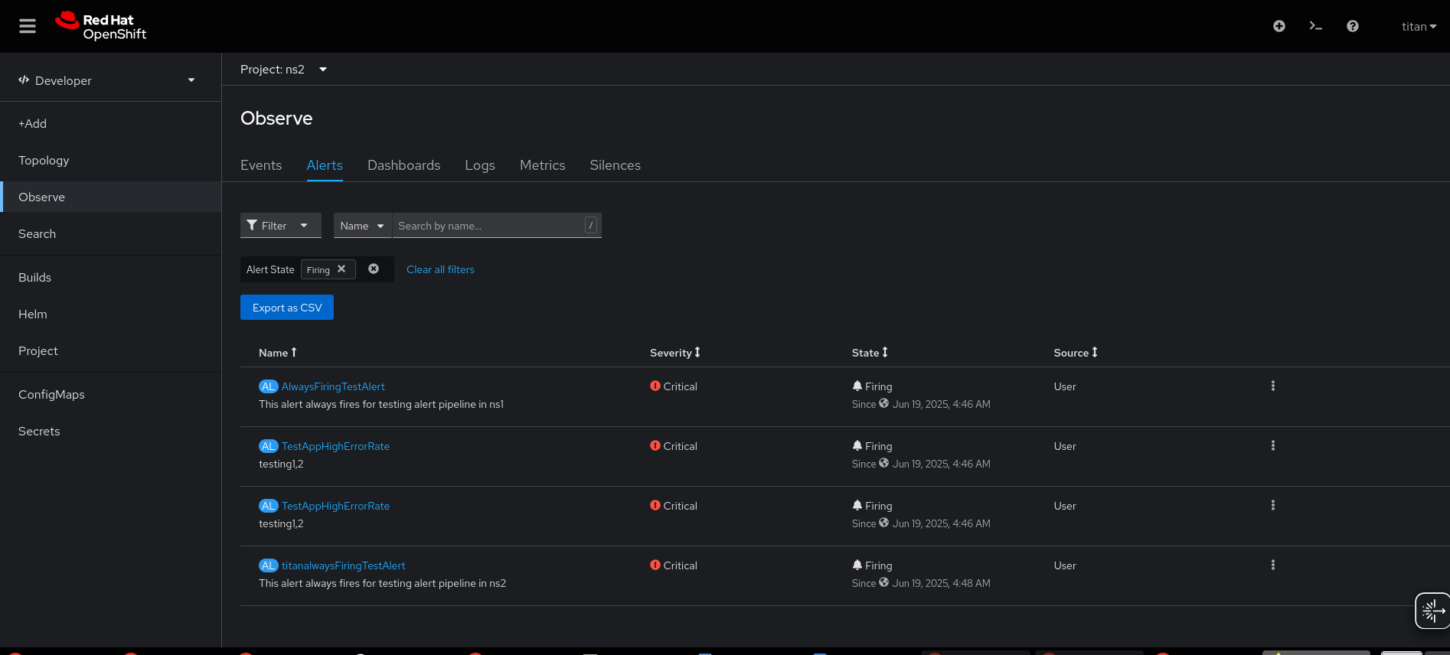
Task: Open kebab menu for titanalwaysFiringTestAlert row
Action: 1272,565
